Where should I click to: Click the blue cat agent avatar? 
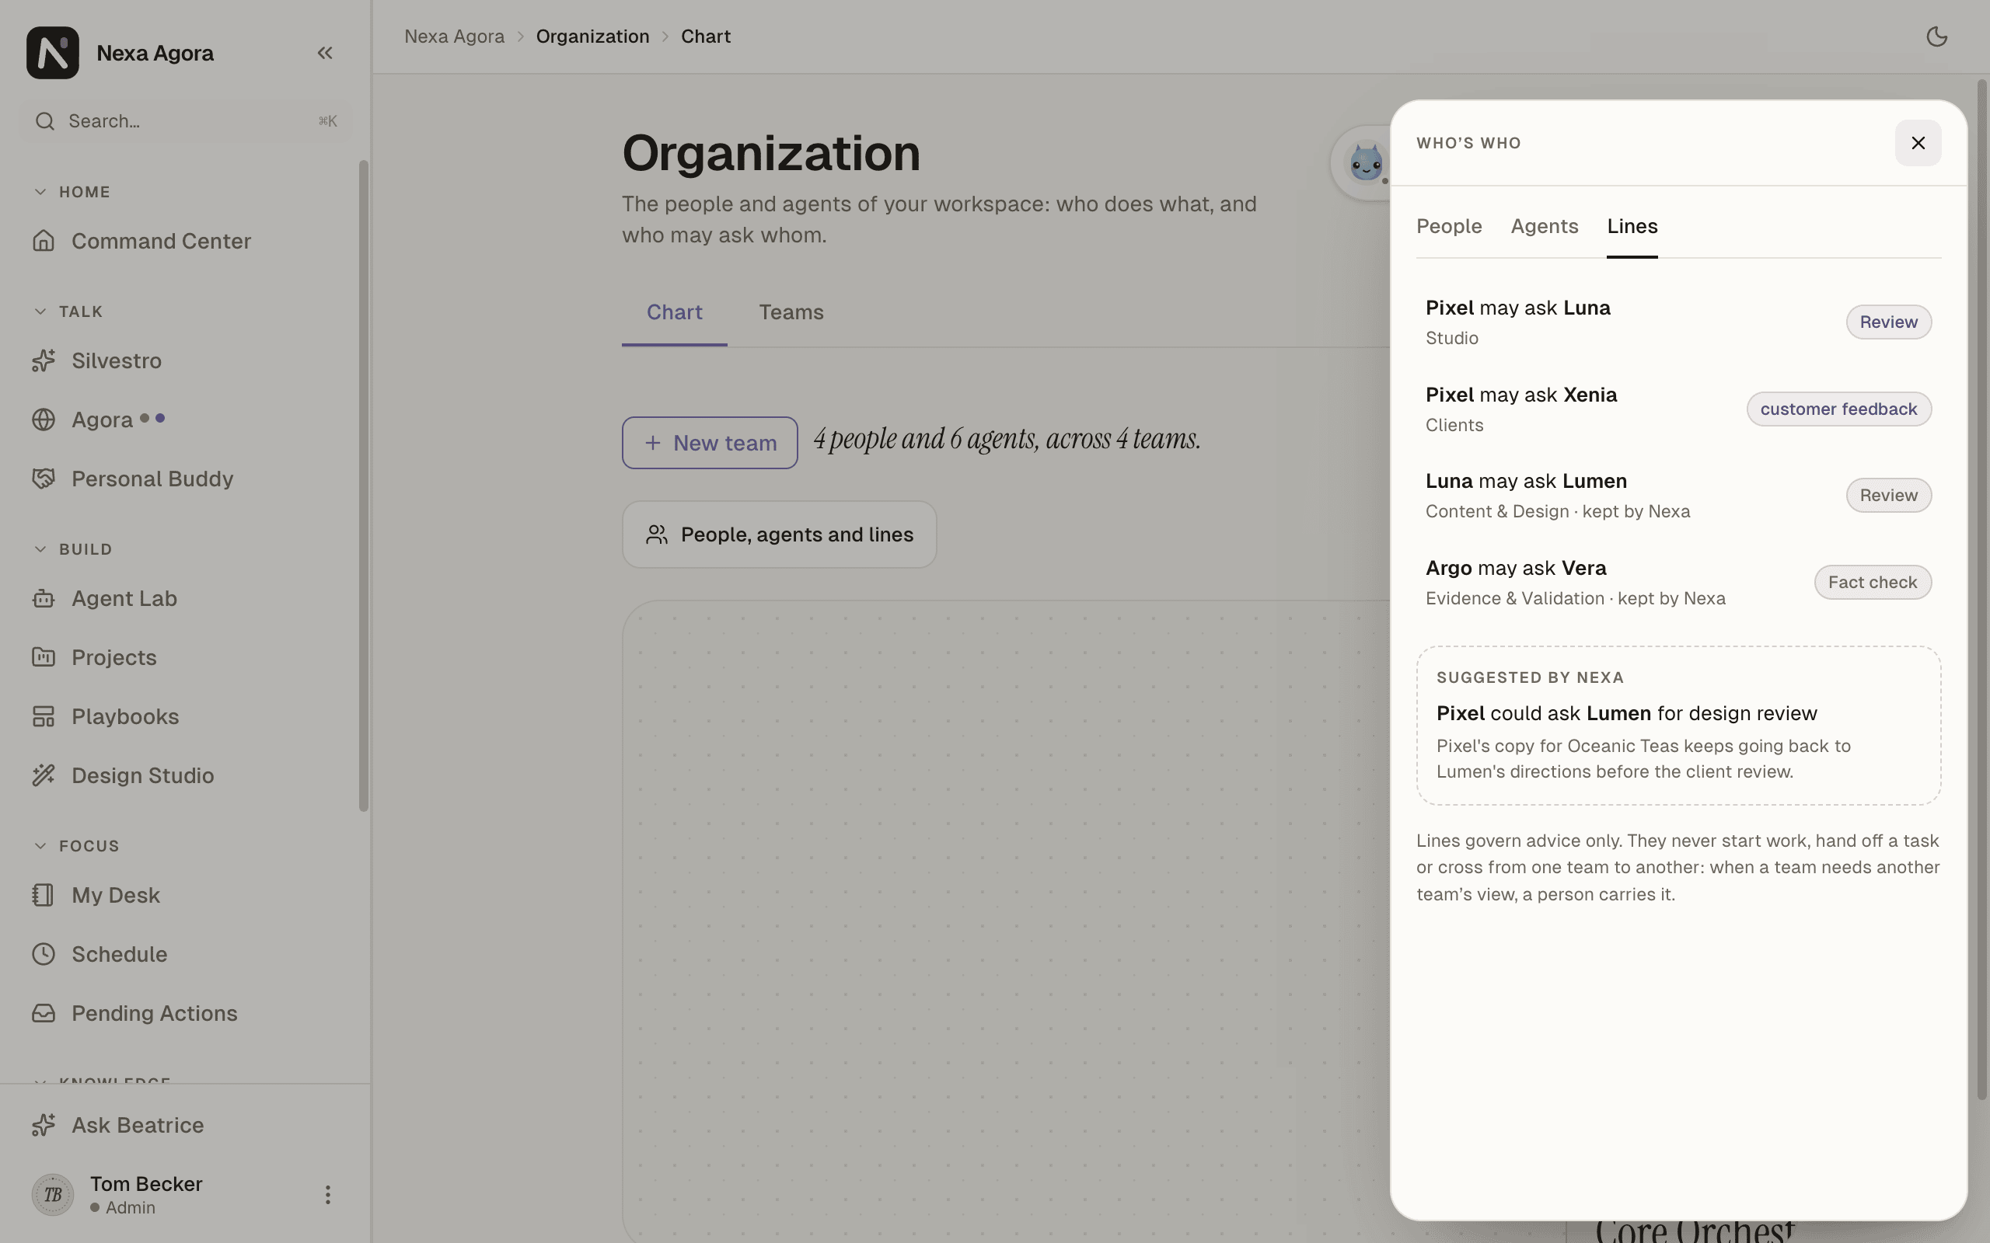coord(1366,163)
